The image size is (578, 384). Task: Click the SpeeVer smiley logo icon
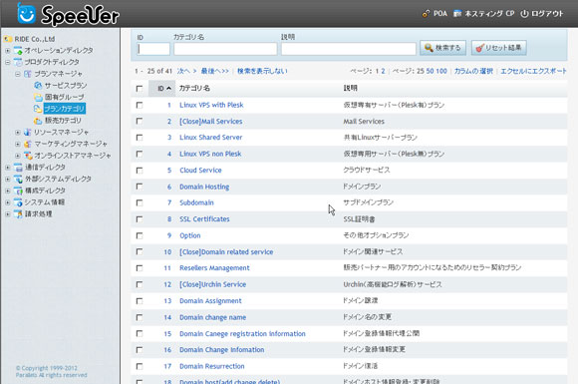(x=27, y=14)
